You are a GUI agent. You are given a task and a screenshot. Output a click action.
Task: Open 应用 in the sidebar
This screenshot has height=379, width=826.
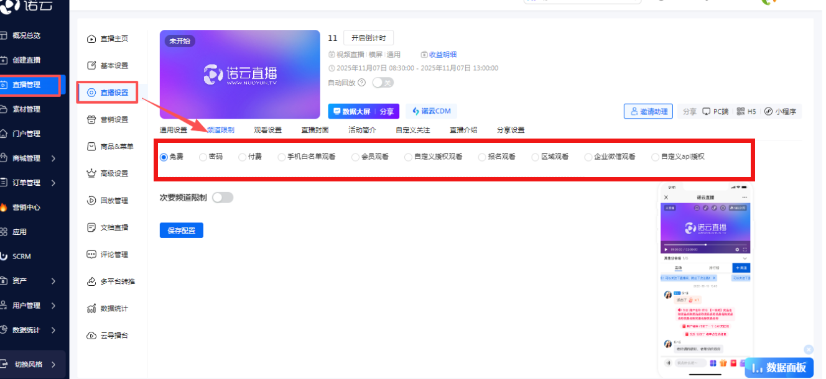(20, 232)
